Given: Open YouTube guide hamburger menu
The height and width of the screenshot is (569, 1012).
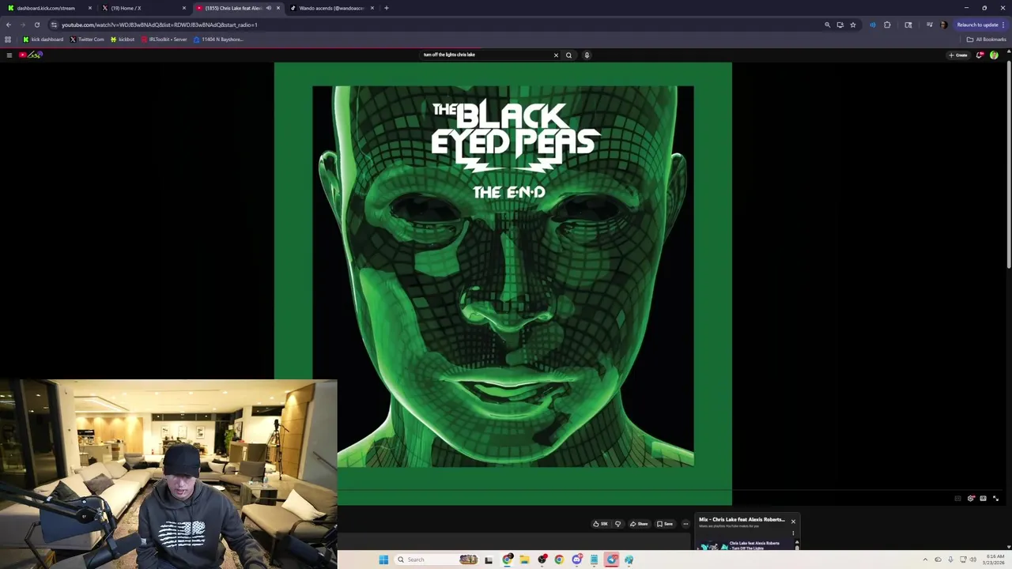Looking at the screenshot, I should pos(9,55).
